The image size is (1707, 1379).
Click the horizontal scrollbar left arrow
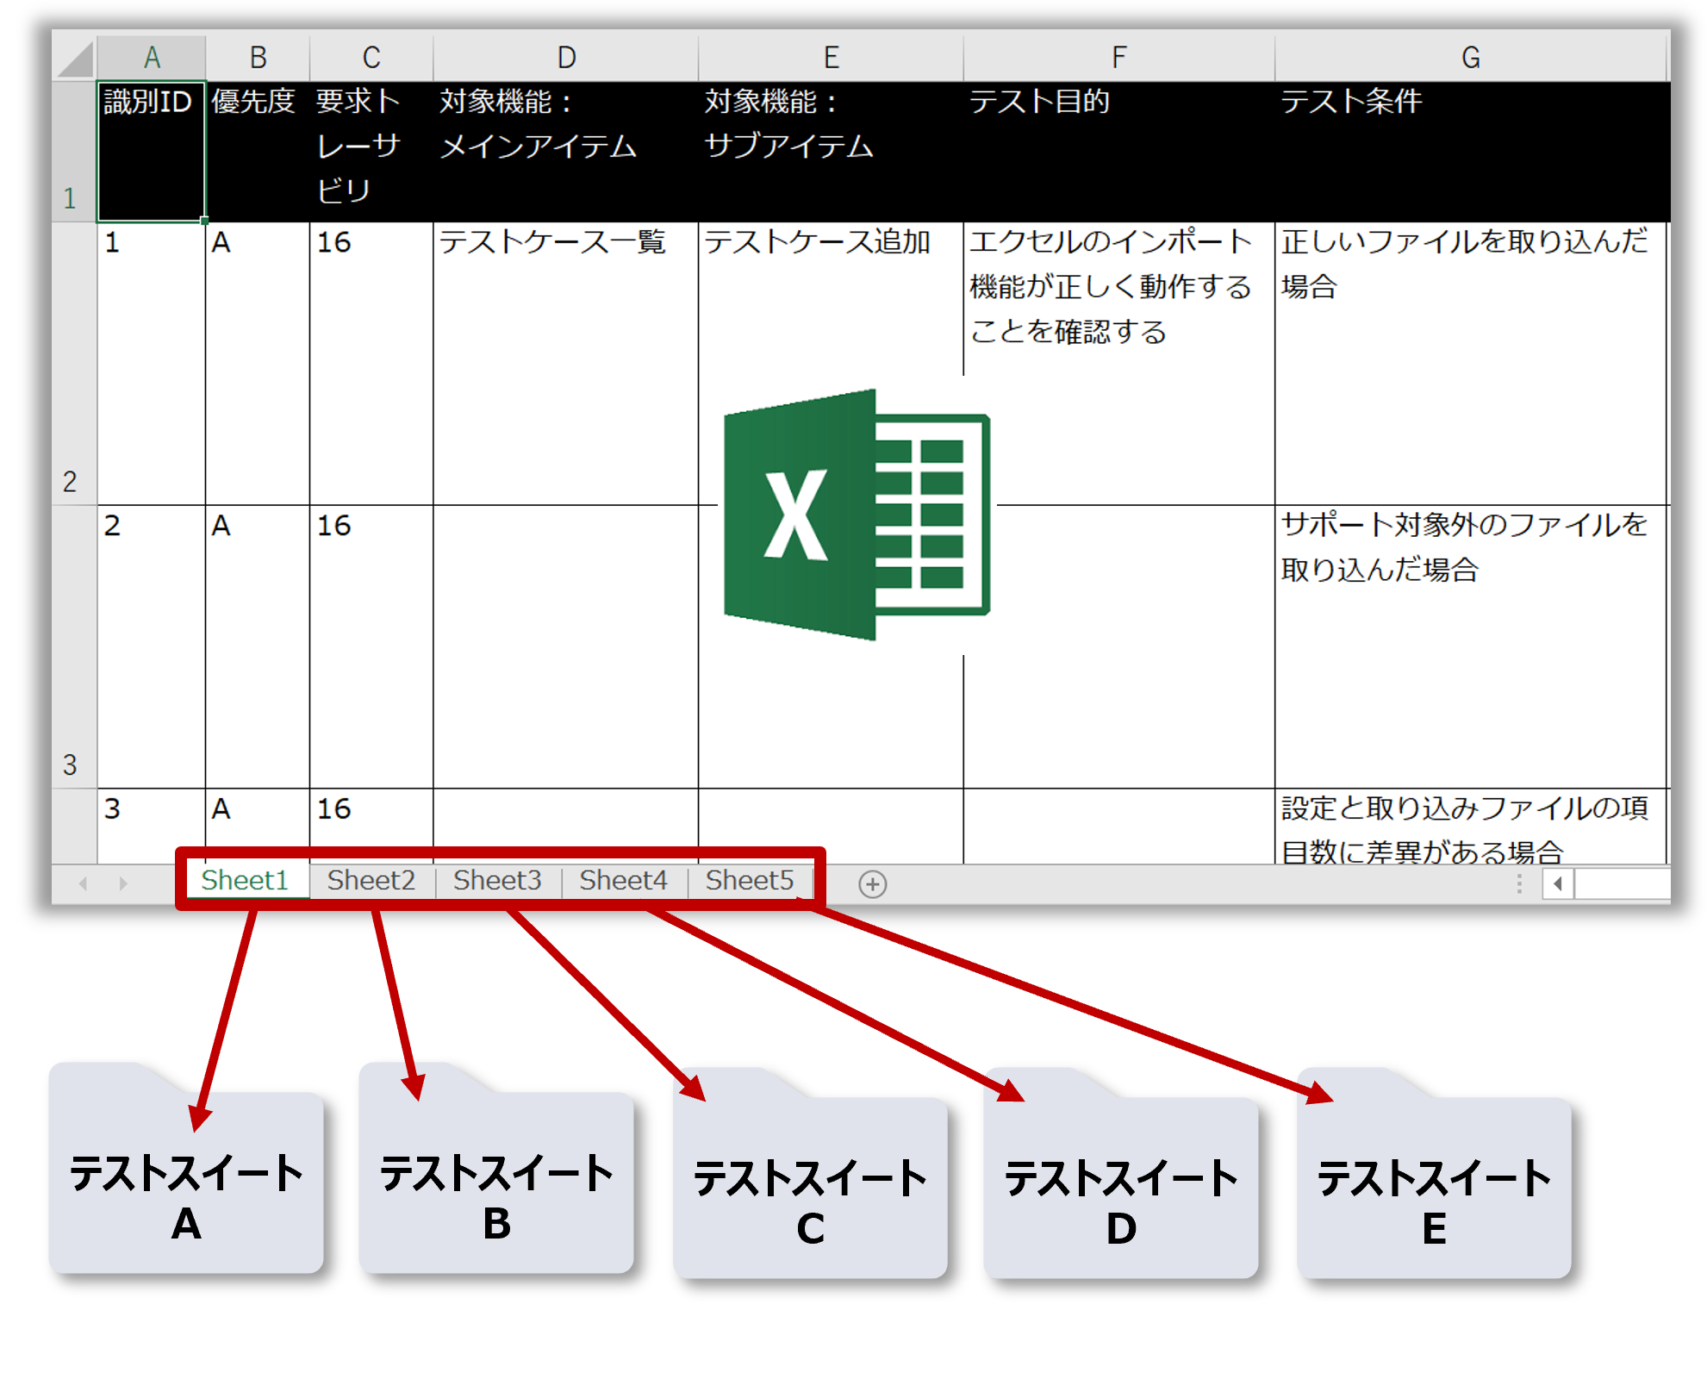point(1557,883)
